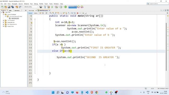This screenshot has height=95, width=169.
Task: Click the Stop Macro Recording square icon
Action: pyautogui.click(x=80, y=13)
